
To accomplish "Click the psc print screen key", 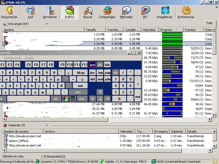I will [93, 65].
